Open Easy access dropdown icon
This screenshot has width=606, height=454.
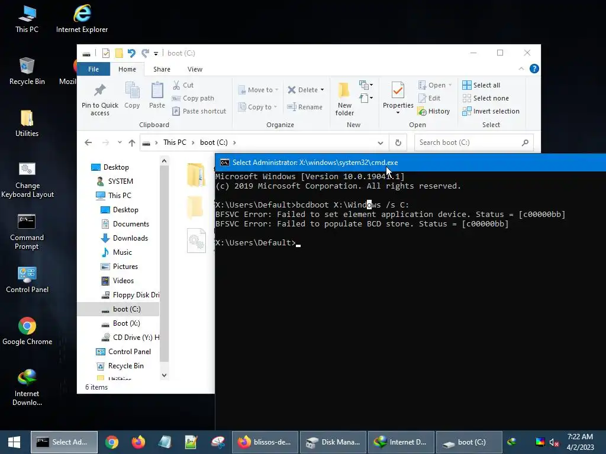click(366, 98)
